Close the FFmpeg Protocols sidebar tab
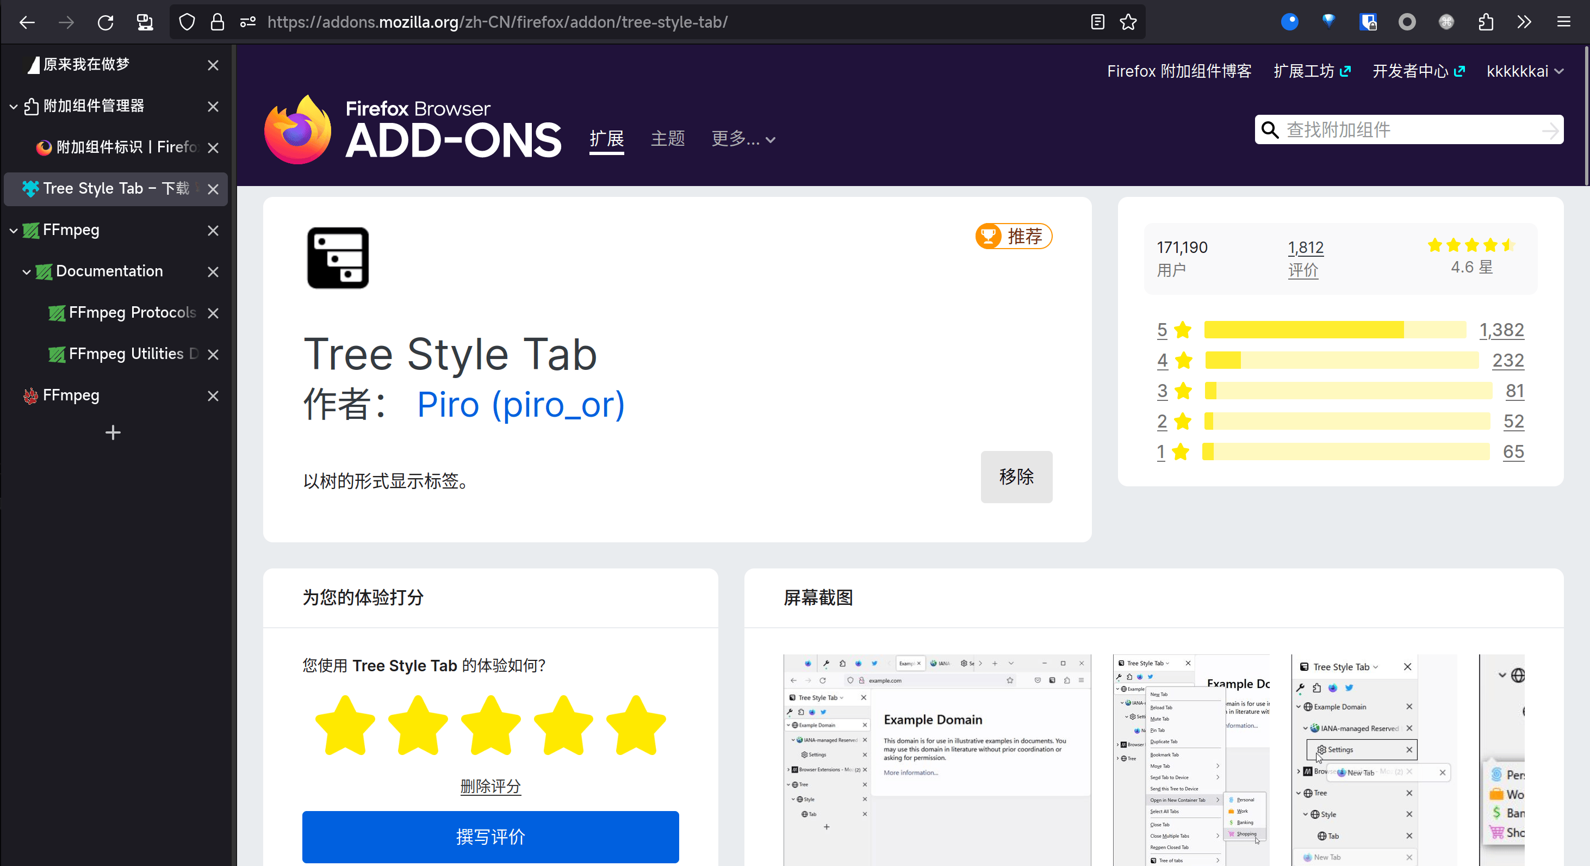1590x866 pixels. pos(213,313)
